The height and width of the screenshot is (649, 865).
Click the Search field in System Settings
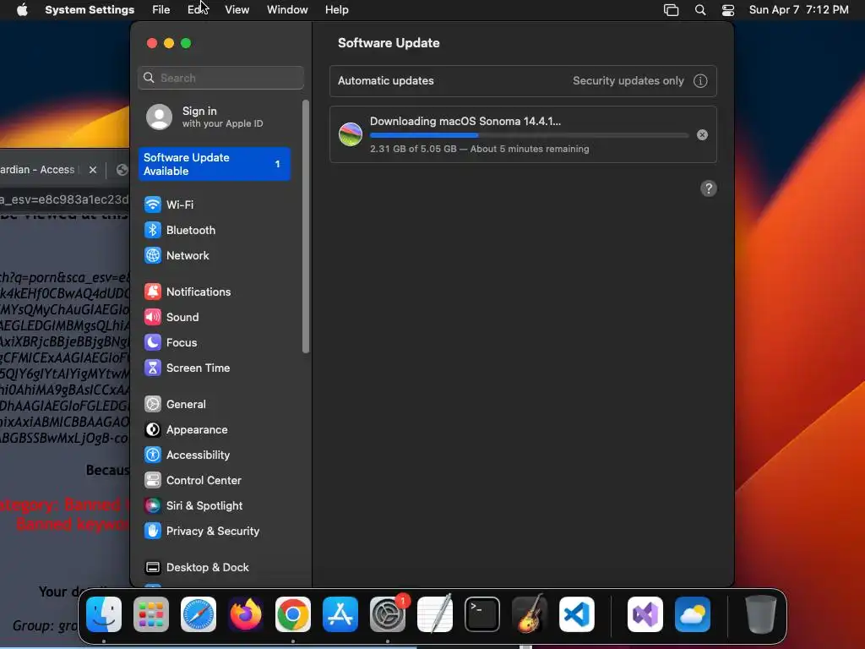[220, 78]
